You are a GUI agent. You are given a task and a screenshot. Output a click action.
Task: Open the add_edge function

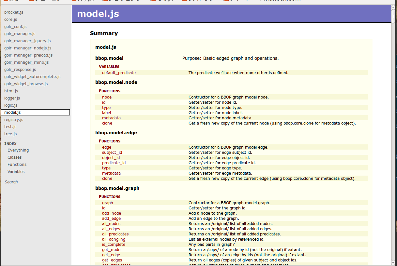coord(111,219)
